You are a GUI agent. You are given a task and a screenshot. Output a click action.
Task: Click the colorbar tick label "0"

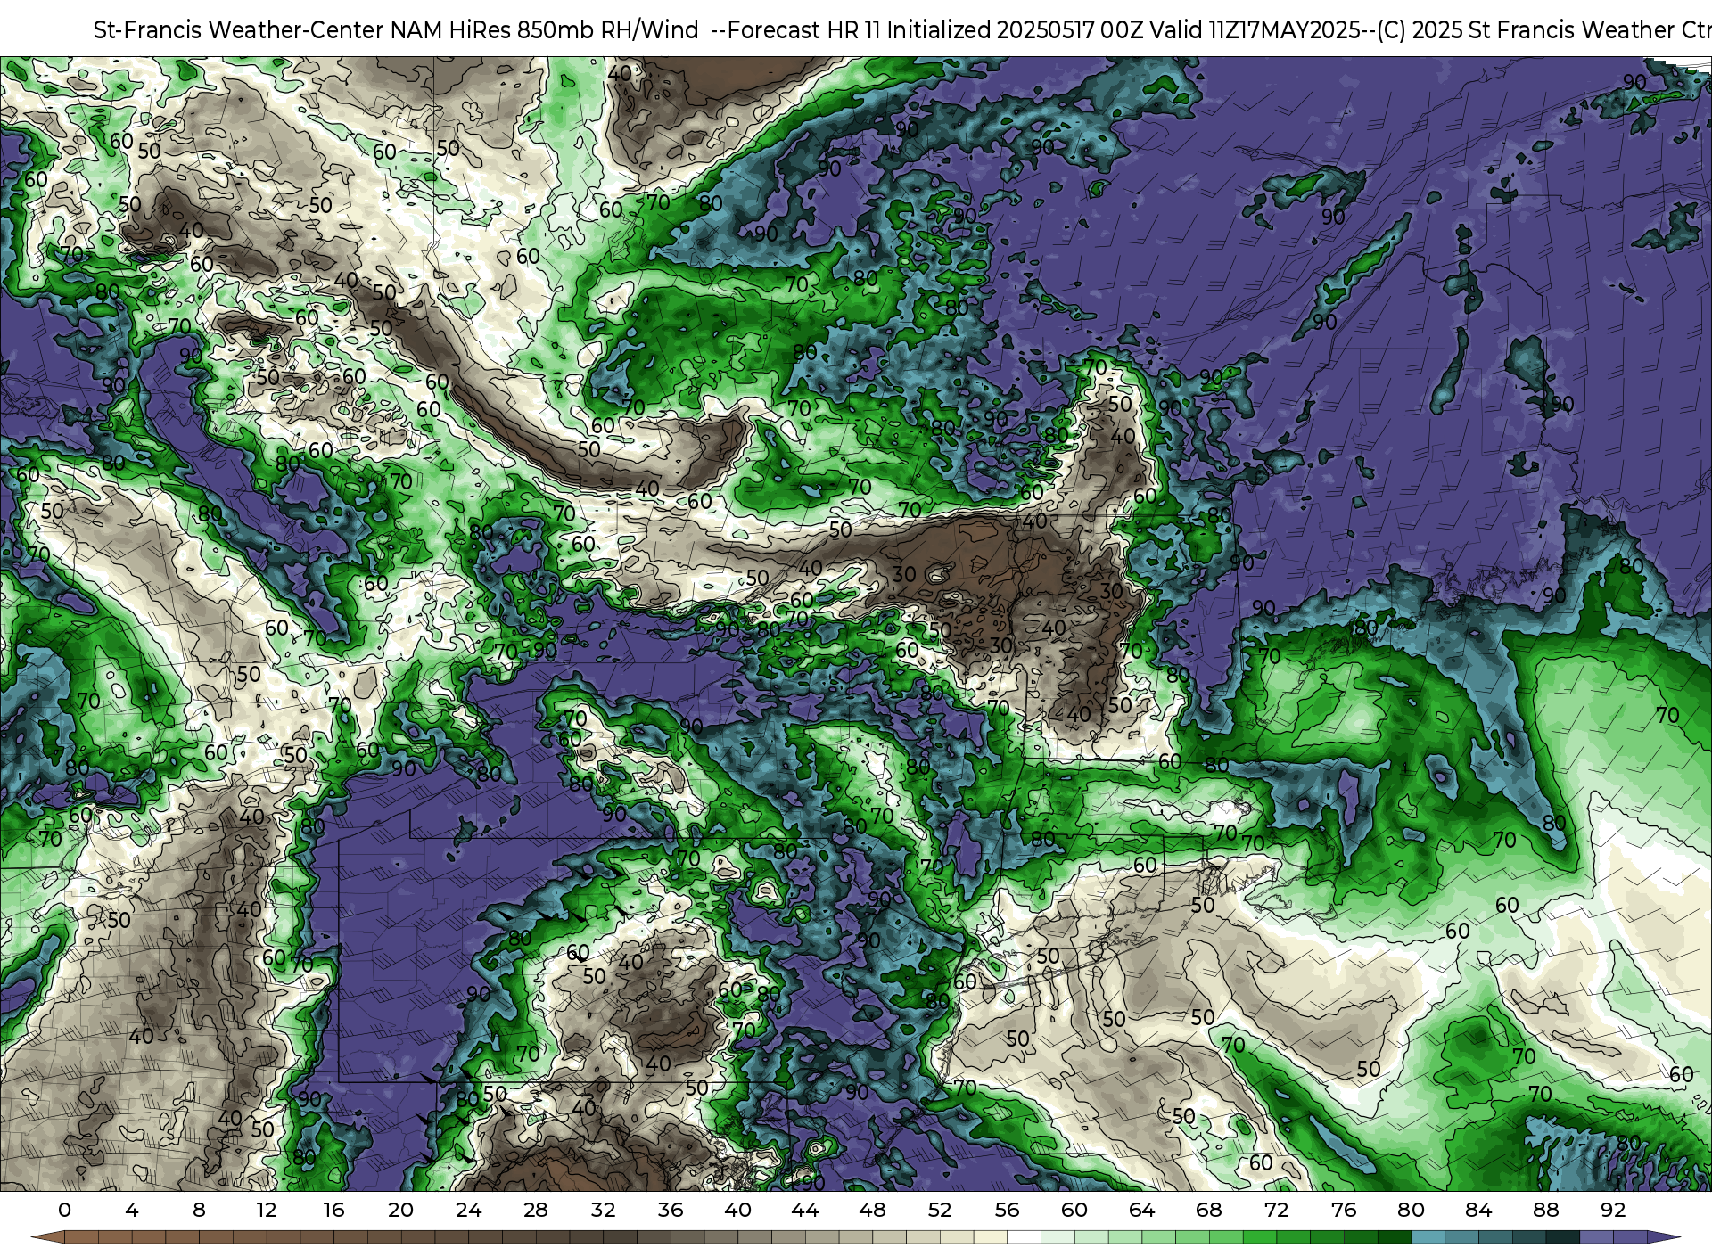[x=64, y=1211]
